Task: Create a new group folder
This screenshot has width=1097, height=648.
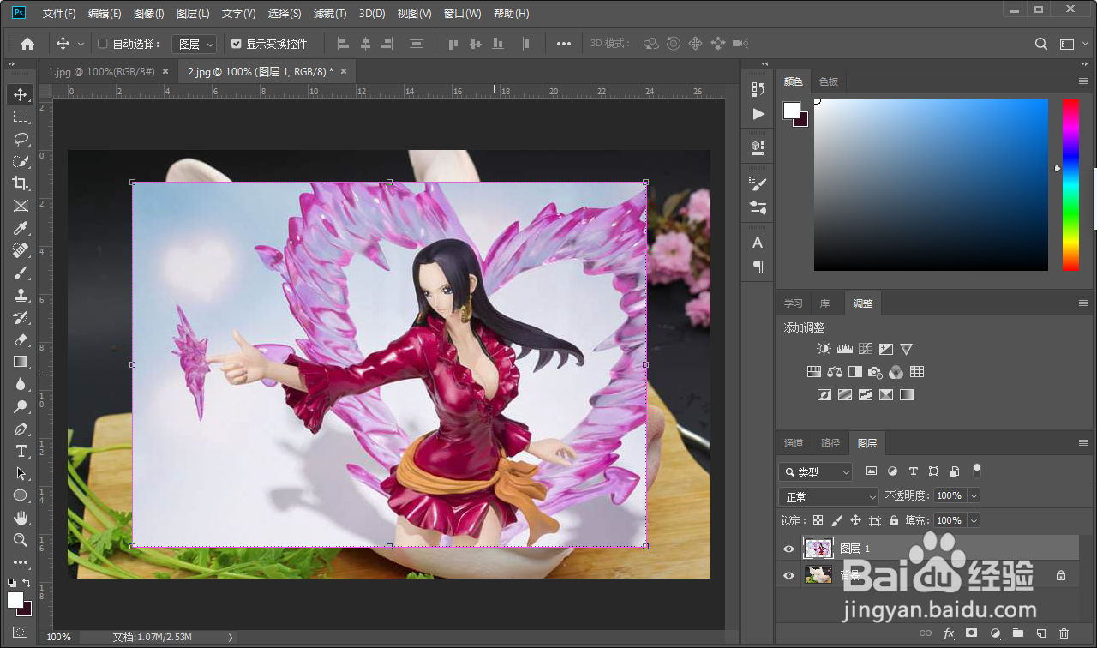Action: (x=1017, y=633)
